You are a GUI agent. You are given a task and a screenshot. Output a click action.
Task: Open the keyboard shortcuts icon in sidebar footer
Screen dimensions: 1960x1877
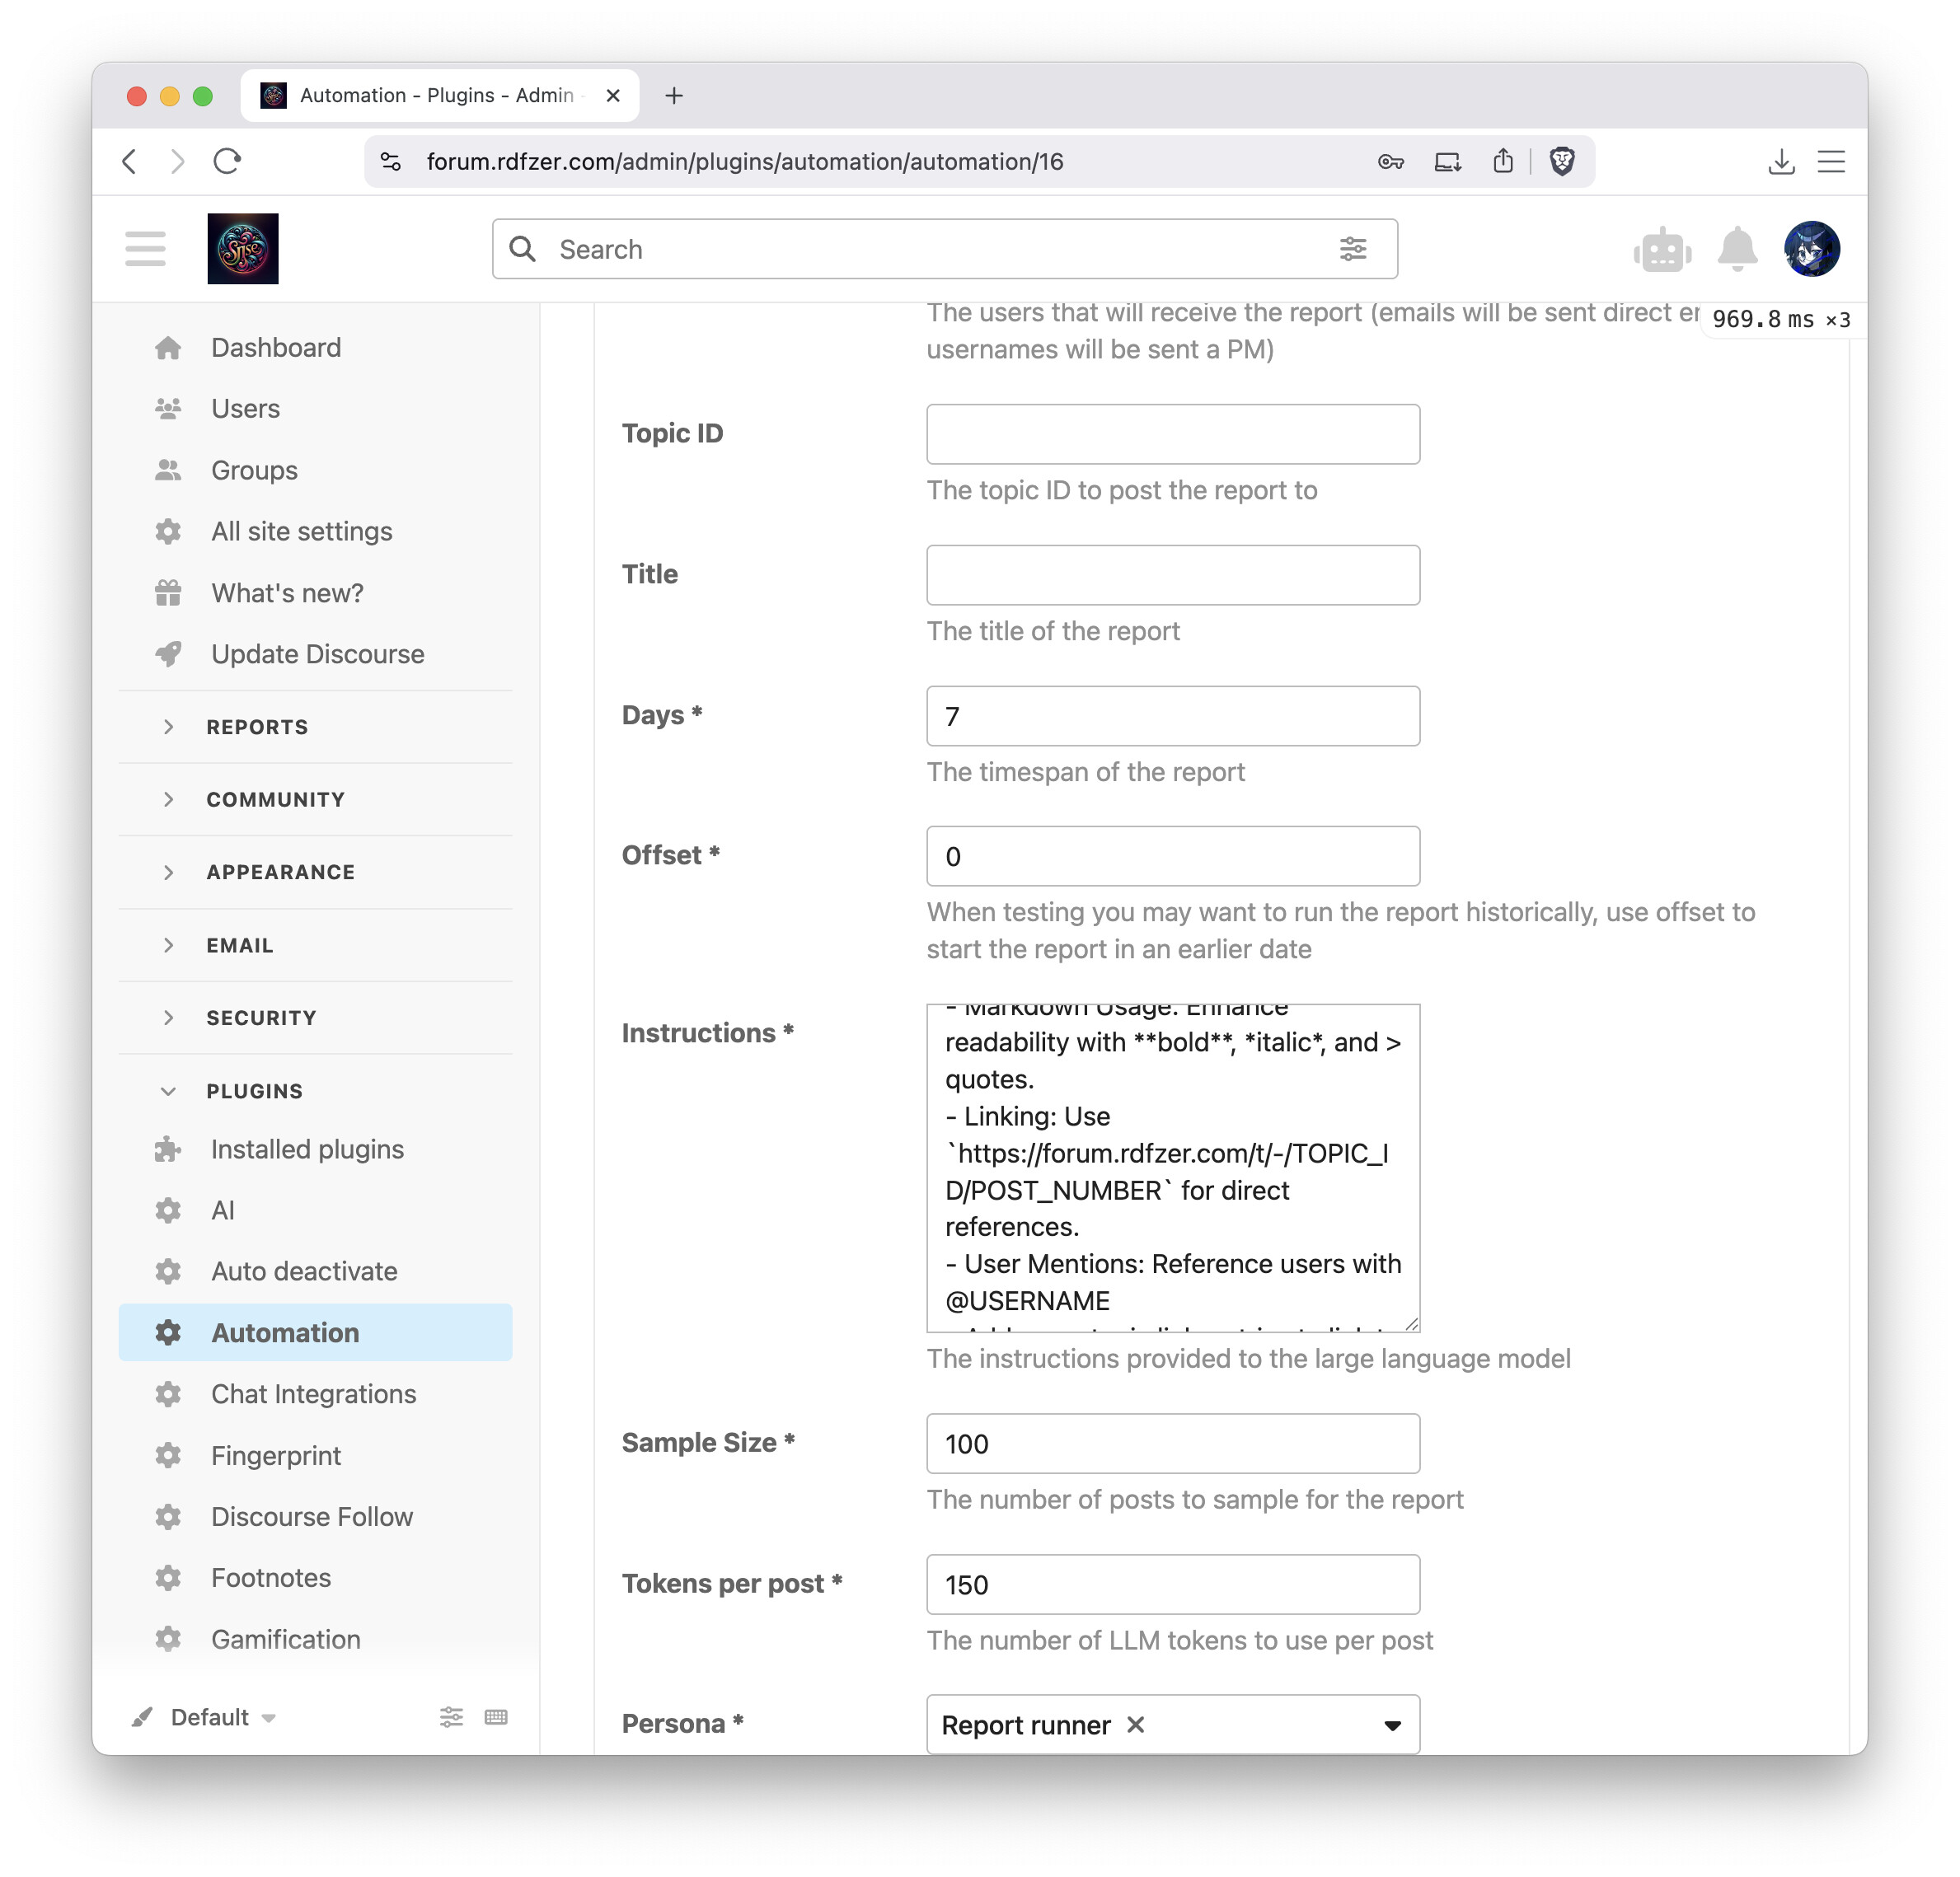click(495, 1717)
